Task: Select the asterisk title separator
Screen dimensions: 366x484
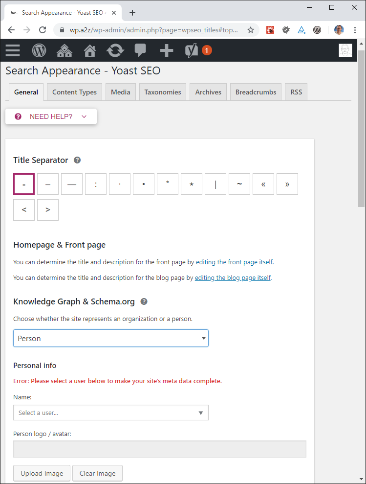Action: tap(168, 184)
